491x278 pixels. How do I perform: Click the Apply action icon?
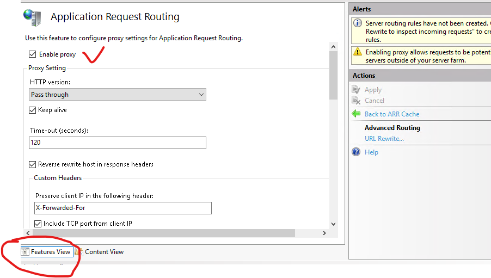coord(356,90)
